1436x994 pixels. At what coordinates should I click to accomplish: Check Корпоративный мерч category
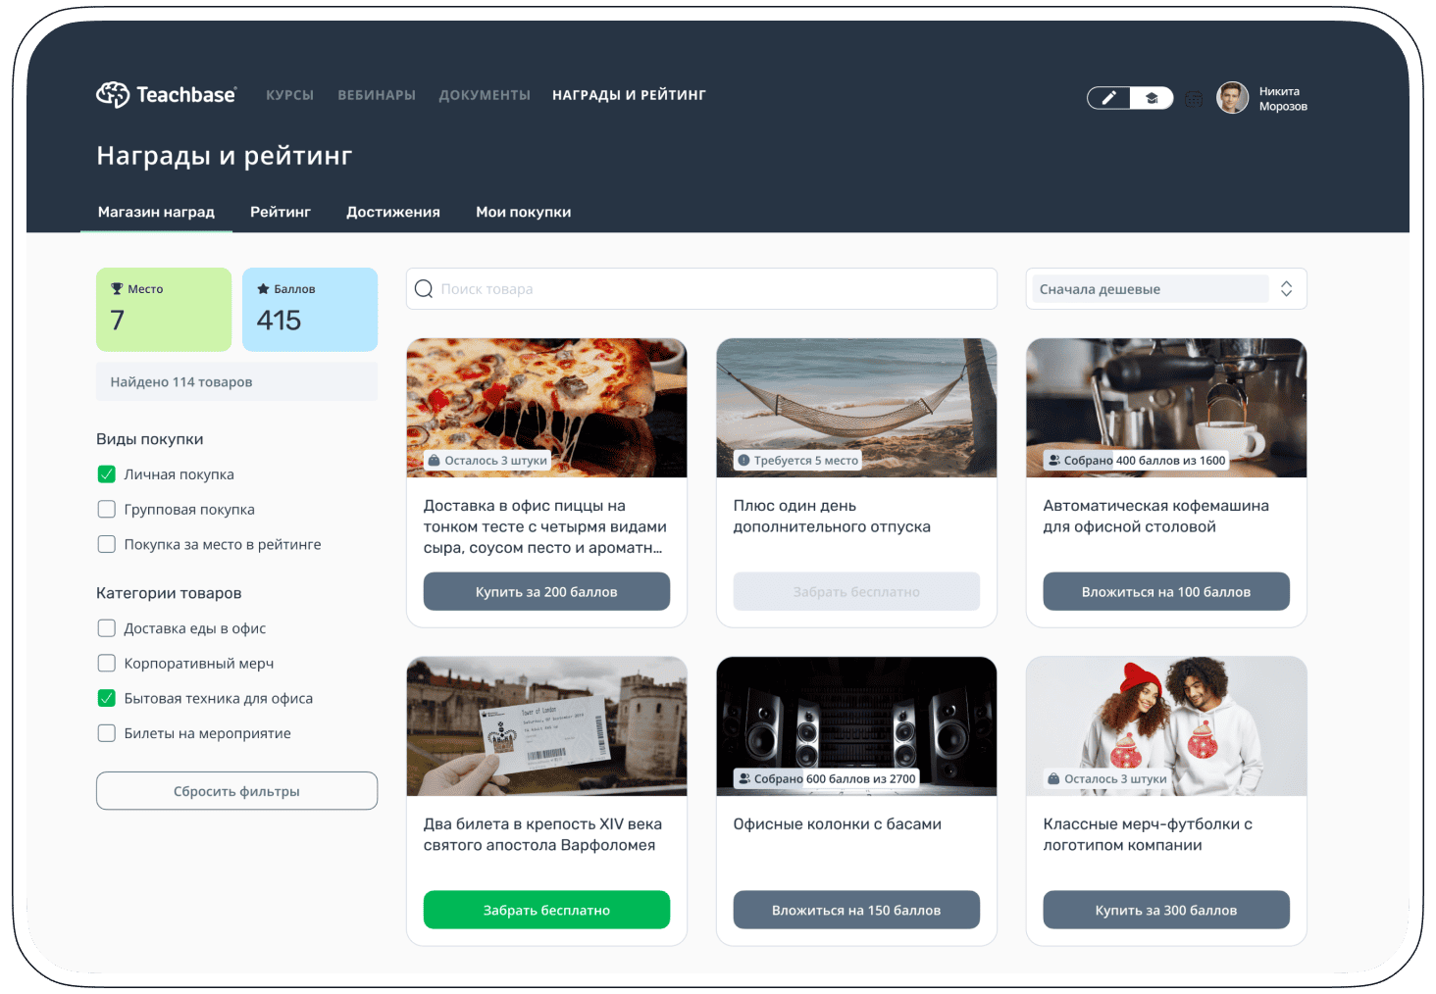click(107, 664)
